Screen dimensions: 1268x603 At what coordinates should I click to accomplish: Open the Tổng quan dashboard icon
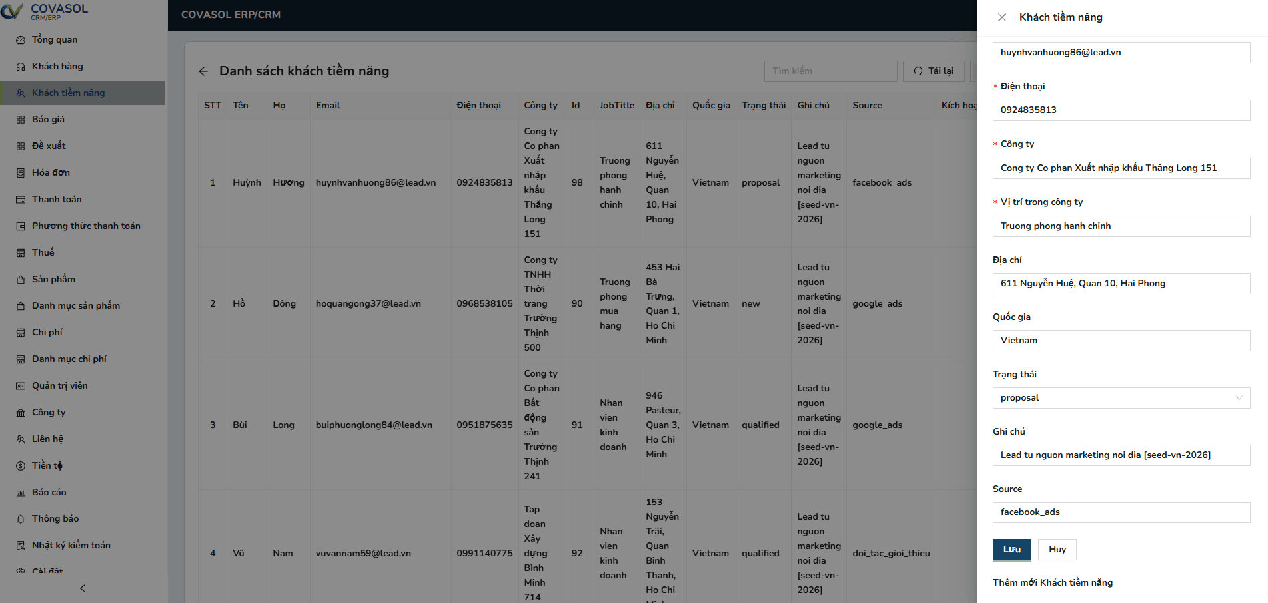coord(20,40)
